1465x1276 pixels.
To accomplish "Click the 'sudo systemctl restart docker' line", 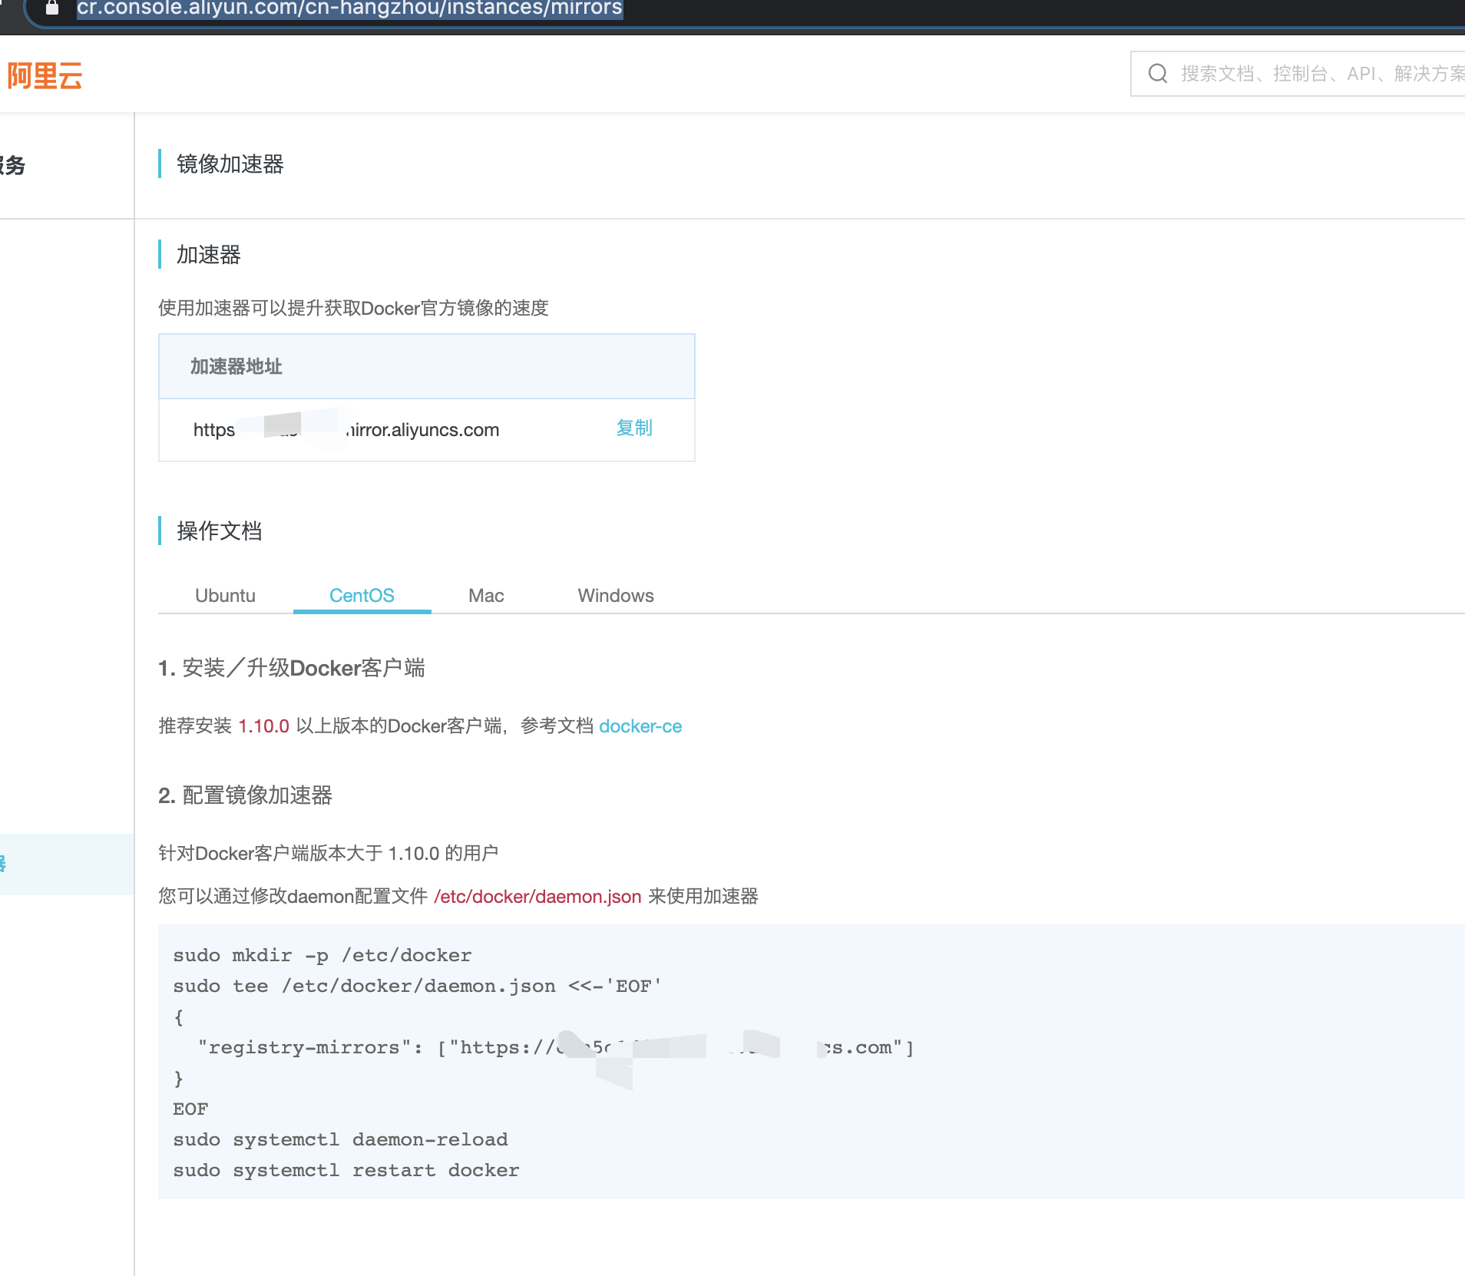I will [346, 1170].
